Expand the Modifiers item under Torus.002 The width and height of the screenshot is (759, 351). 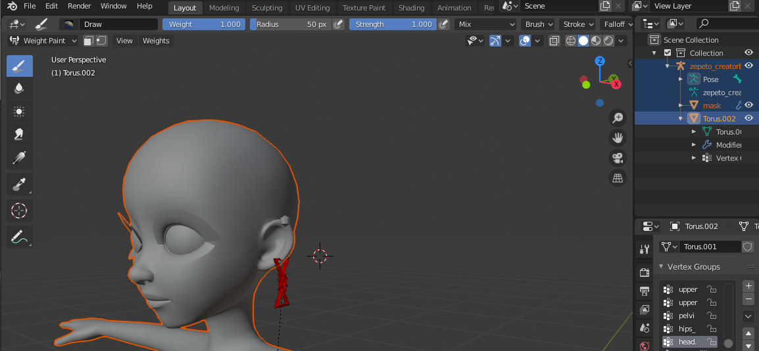coord(694,144)
